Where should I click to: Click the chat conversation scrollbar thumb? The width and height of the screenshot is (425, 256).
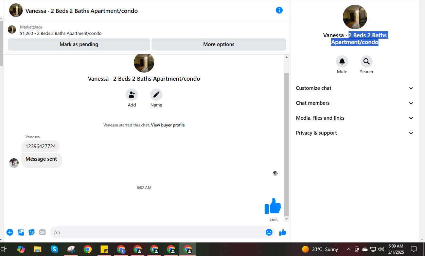pos(286,144)
